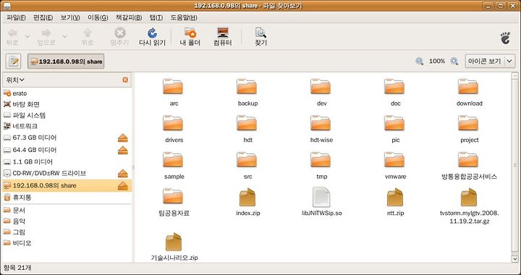Zoom in with the plus magnifier
521x275 pixels.
click(454, 61)
